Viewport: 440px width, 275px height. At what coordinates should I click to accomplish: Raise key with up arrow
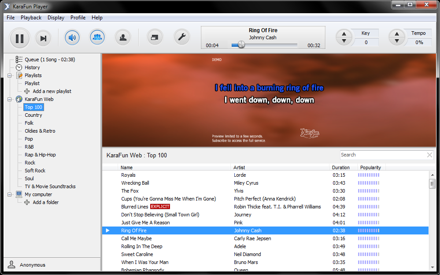(x=344, y=34)
